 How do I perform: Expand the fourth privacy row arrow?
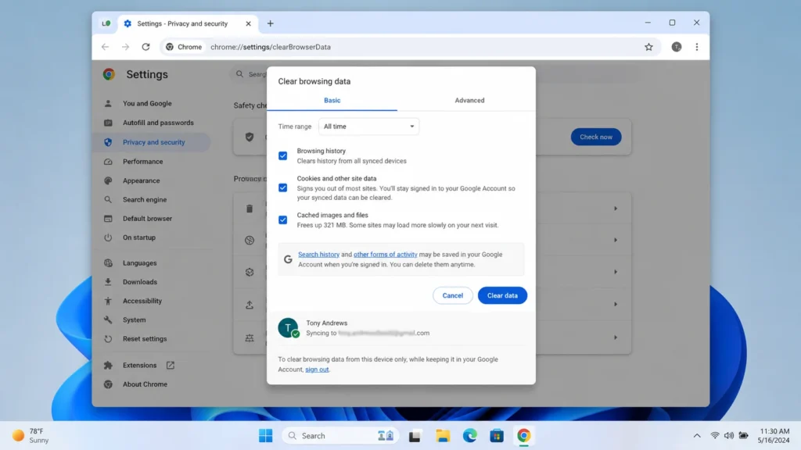(616, 304)
